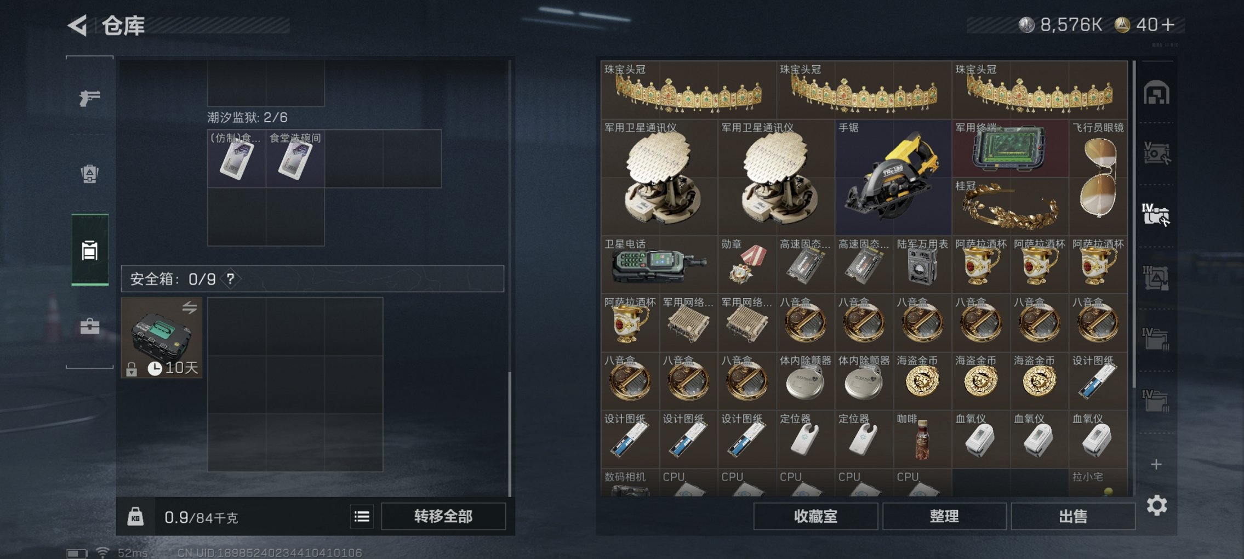The width and height of the screenshot is (1244, 559).
Task: Switch to the selected IV storage box tab
Action: (1156, 214)
